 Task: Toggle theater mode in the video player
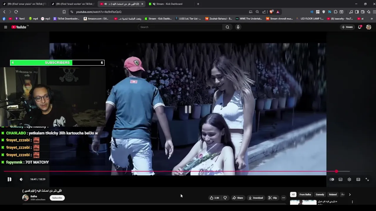click(358, 179)
